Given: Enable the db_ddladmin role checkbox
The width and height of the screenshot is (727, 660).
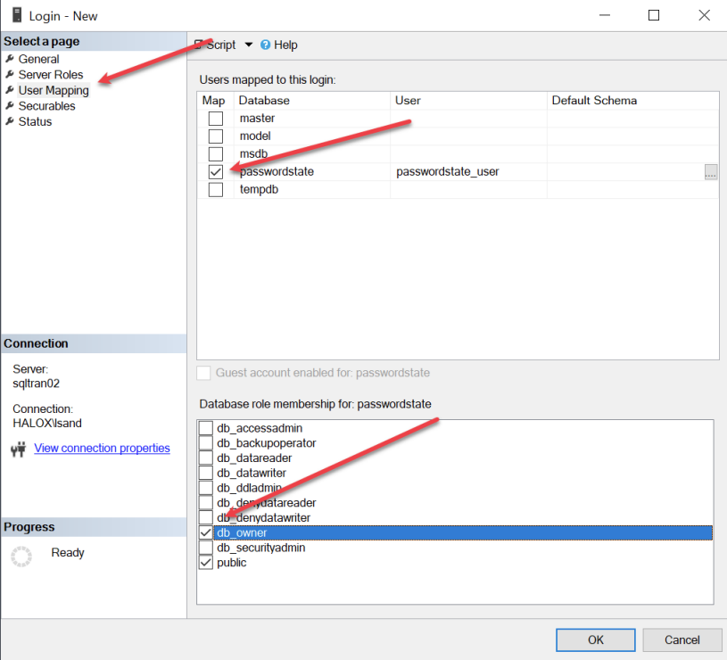Looking at the screenshot, I should pyautogui.click(x=206, y=488).
